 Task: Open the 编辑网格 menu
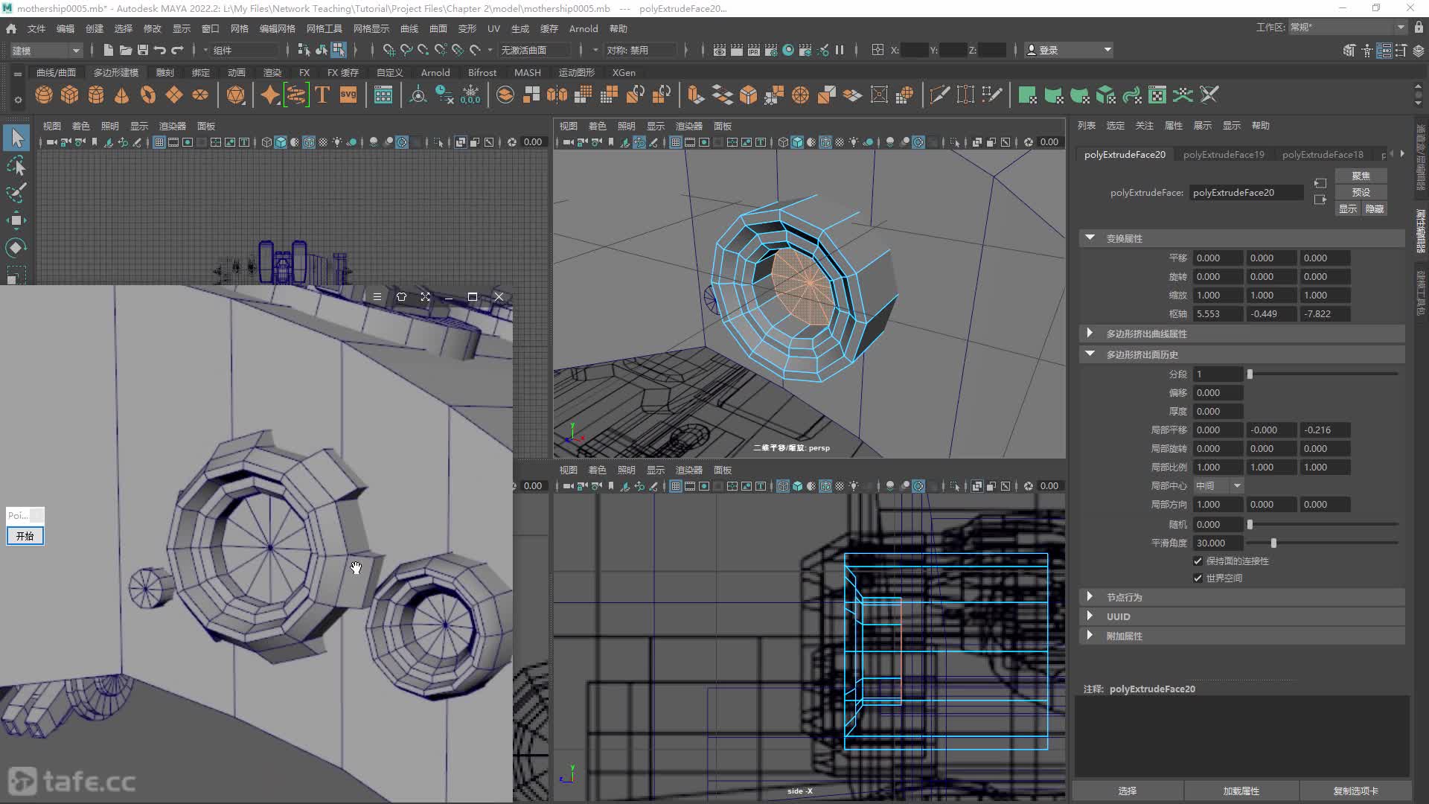pos(278,28)
